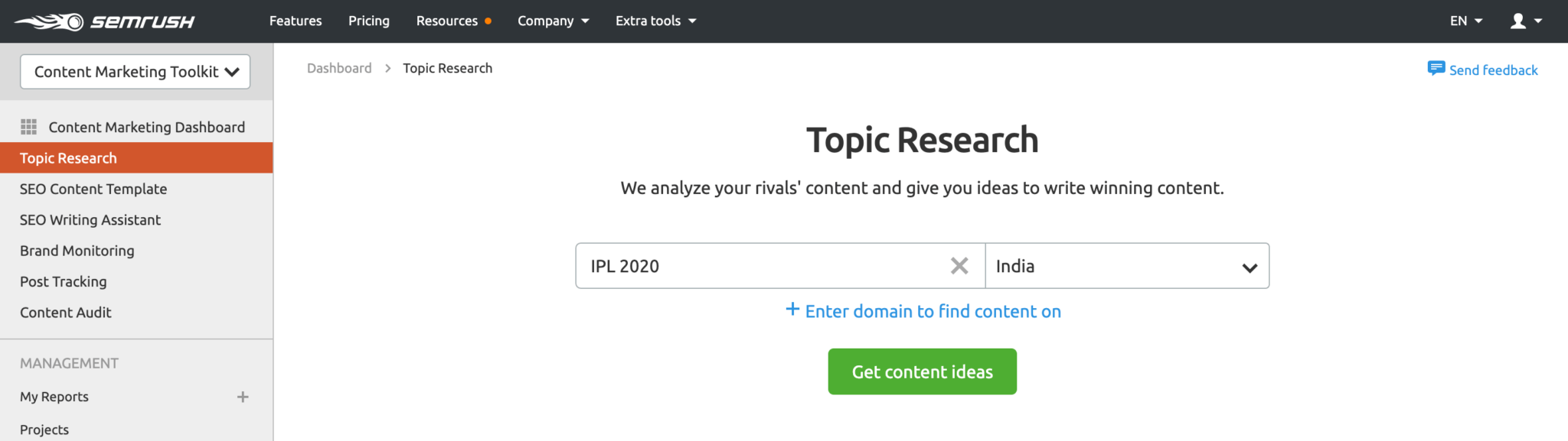Select SEO Writing Assistant in the sidebar
This screenshot has width=1568, height=441.
90,219
